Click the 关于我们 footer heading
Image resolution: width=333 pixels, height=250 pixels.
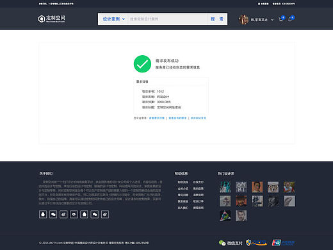pos(46,173)
